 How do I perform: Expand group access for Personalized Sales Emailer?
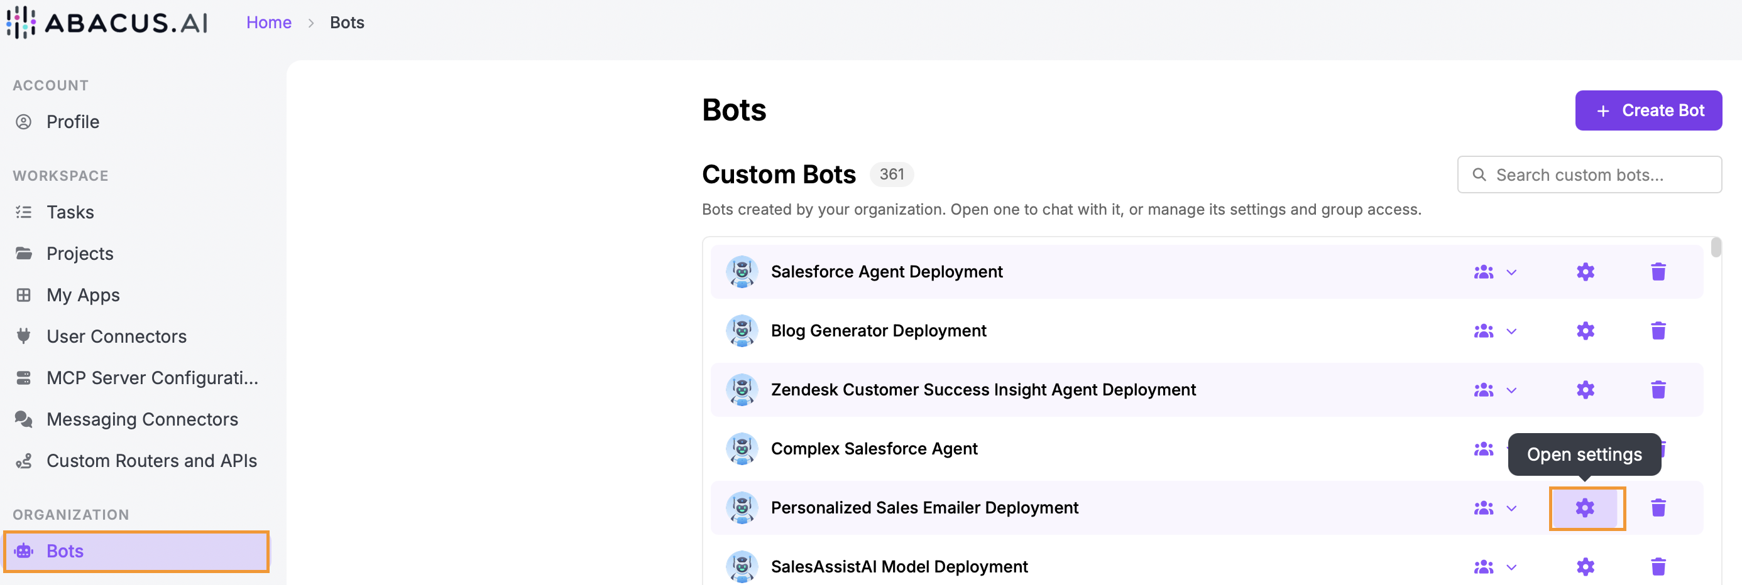[x=1495, y=508]
